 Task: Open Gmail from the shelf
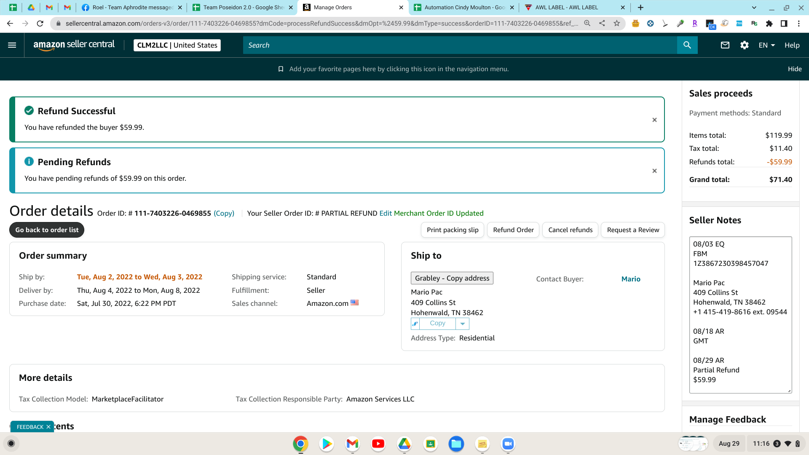(x=352, y=444)
